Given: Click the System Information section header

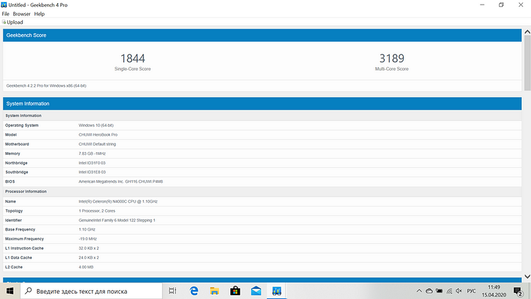Looking at the screenshot, I should [262, 104].
